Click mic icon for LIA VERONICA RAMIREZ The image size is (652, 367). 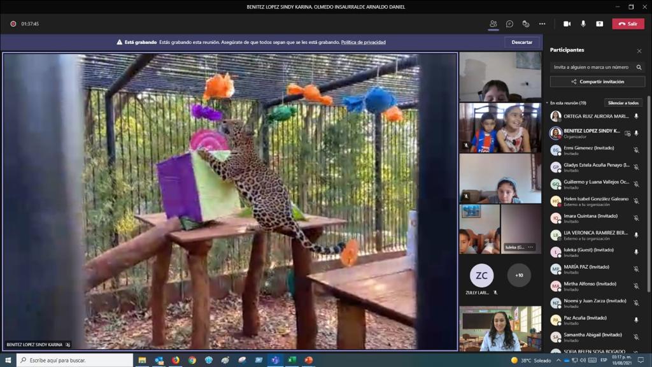636,235
